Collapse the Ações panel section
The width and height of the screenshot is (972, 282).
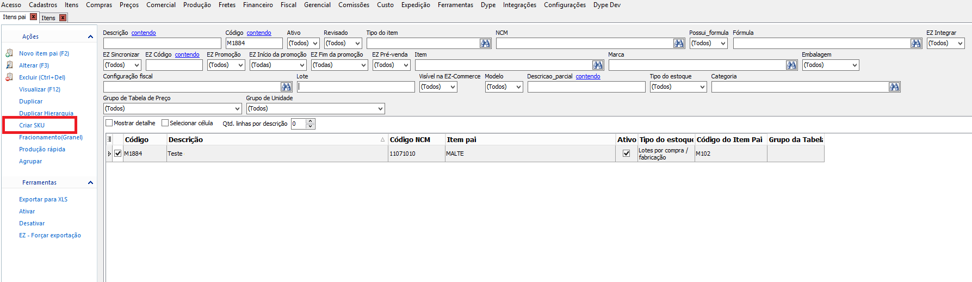90,36
